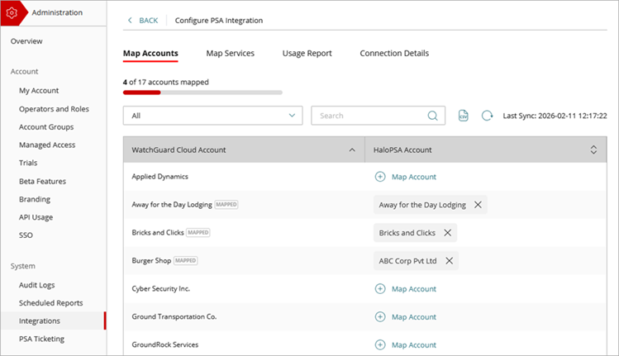This screenshot has width=619, height=356.
Task: Open My Account in sidebar
Action: [x=39, y=90]
